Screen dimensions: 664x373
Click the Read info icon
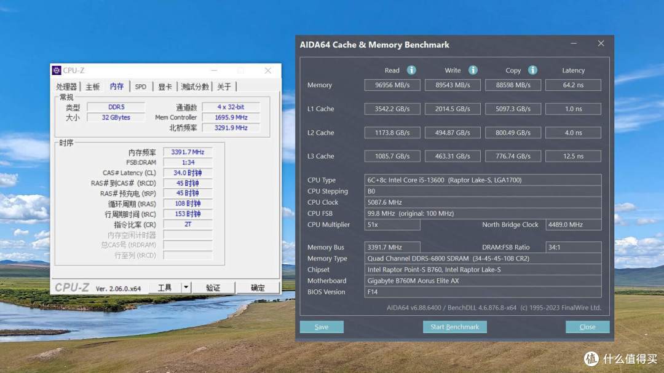click(411, 70)
